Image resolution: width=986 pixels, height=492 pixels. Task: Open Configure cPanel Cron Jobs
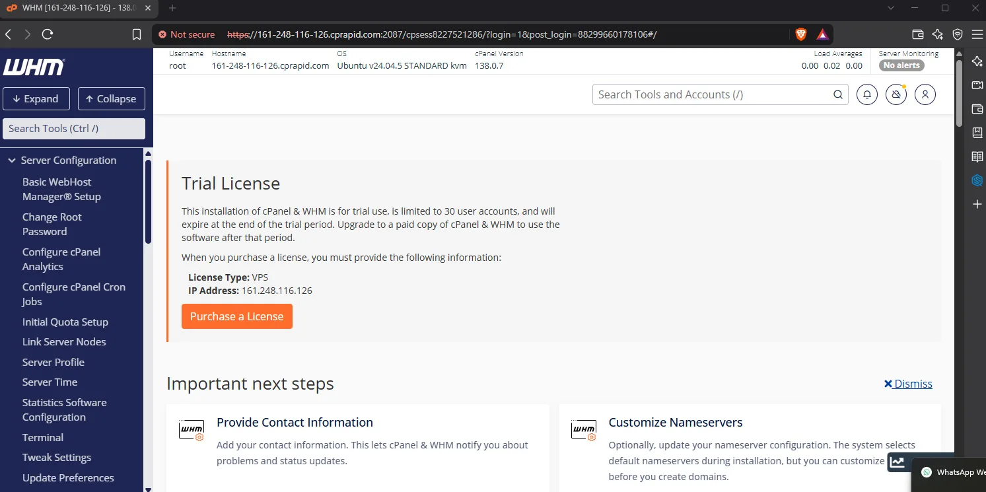pyautogui.click(x=73, y=294)
